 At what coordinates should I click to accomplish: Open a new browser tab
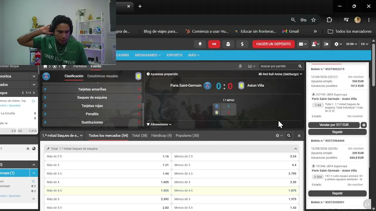140,6
